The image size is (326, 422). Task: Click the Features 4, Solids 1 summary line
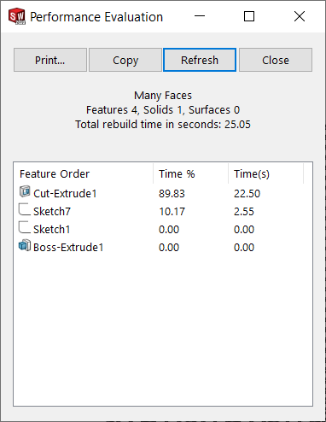click(163, 110)
